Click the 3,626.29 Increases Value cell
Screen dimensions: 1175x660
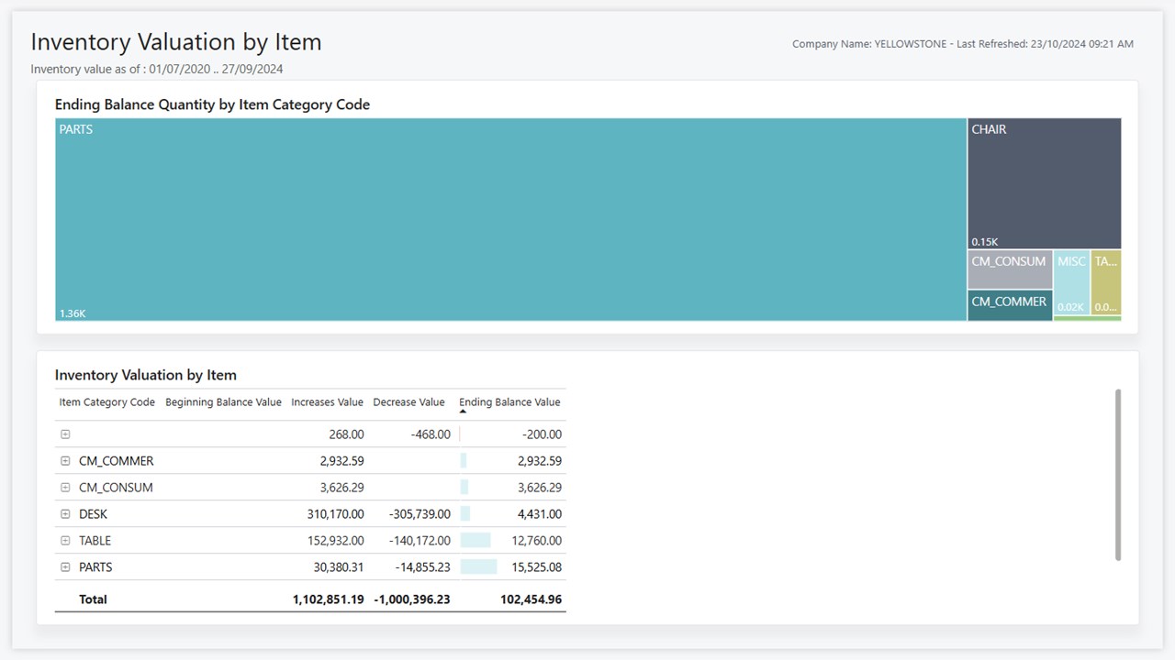[341, 488]
